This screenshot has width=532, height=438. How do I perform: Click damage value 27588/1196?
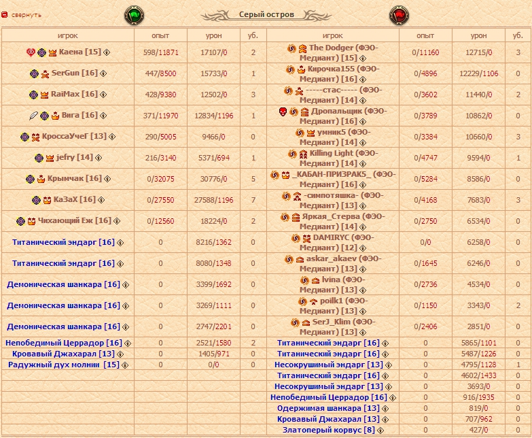[x=214, y=200]
